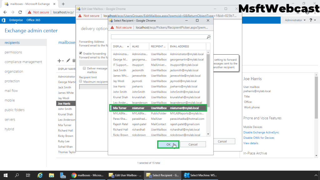The width and height of the screenshot is (320, 180).
Task: Click the Office logo icon in Exchange header
Action: click(x=3, y=20)
